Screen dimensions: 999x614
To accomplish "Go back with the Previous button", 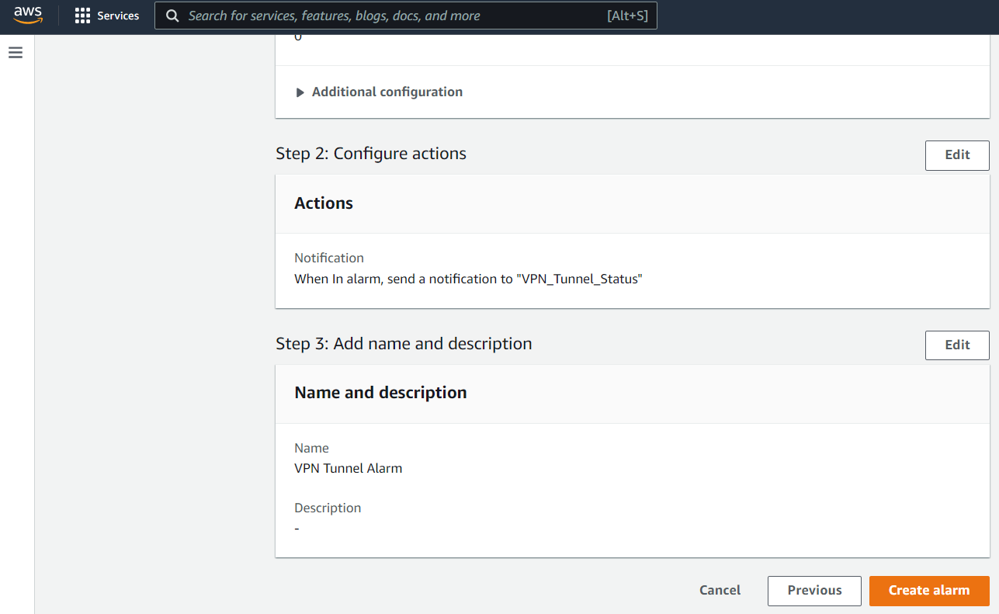I will coord(813,591).
